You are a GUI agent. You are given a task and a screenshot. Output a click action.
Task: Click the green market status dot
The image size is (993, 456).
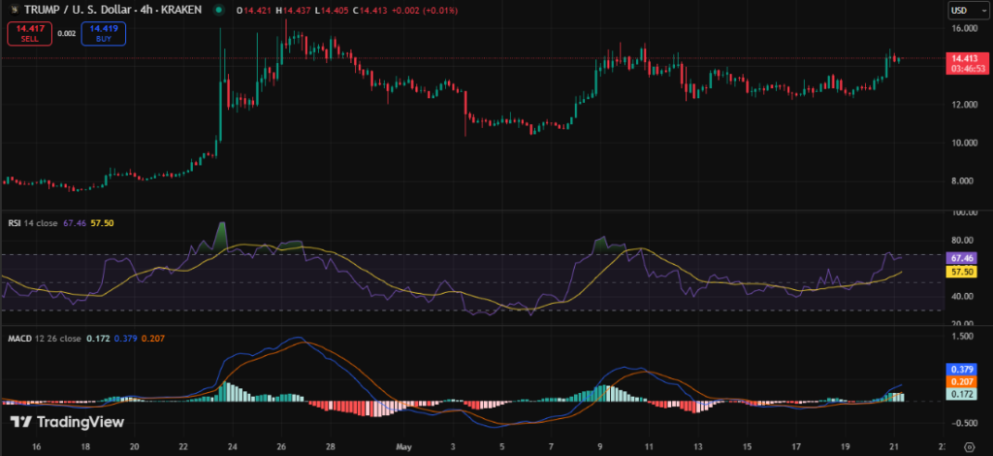tap(219, 11)
